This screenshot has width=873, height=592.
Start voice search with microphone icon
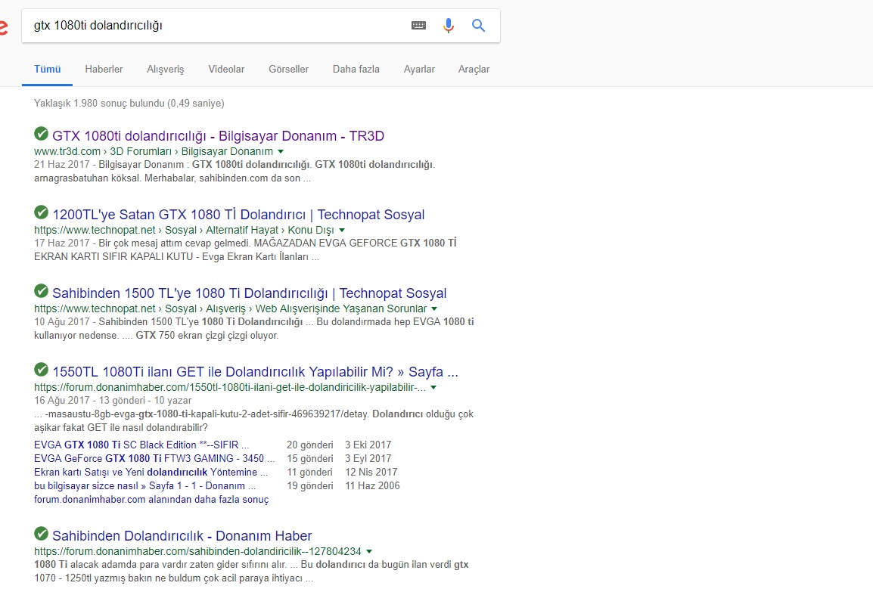(x=448, y=26)
